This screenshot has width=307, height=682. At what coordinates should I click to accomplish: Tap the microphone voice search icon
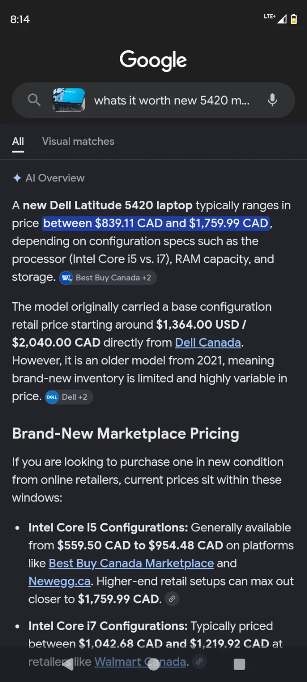point(272,100)
